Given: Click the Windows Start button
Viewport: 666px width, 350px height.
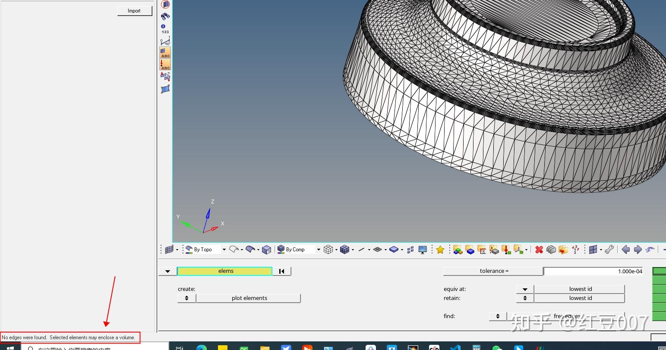Looking at the screenshot, I should (x=10, y=347).
